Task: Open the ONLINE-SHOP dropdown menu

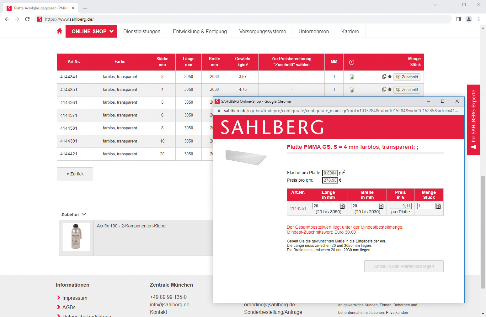Action: click(91, 31)
